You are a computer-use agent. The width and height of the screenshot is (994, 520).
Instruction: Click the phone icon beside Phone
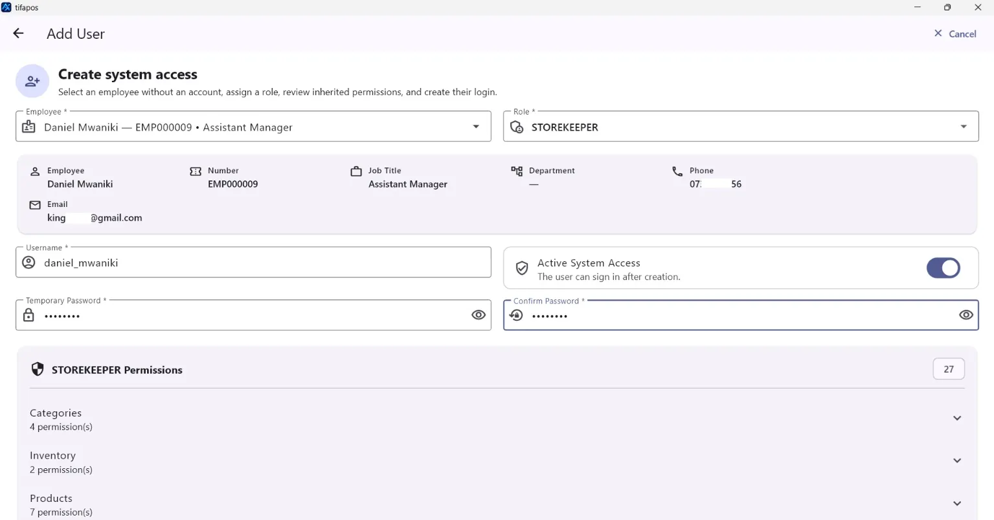[x=677, y=171]
